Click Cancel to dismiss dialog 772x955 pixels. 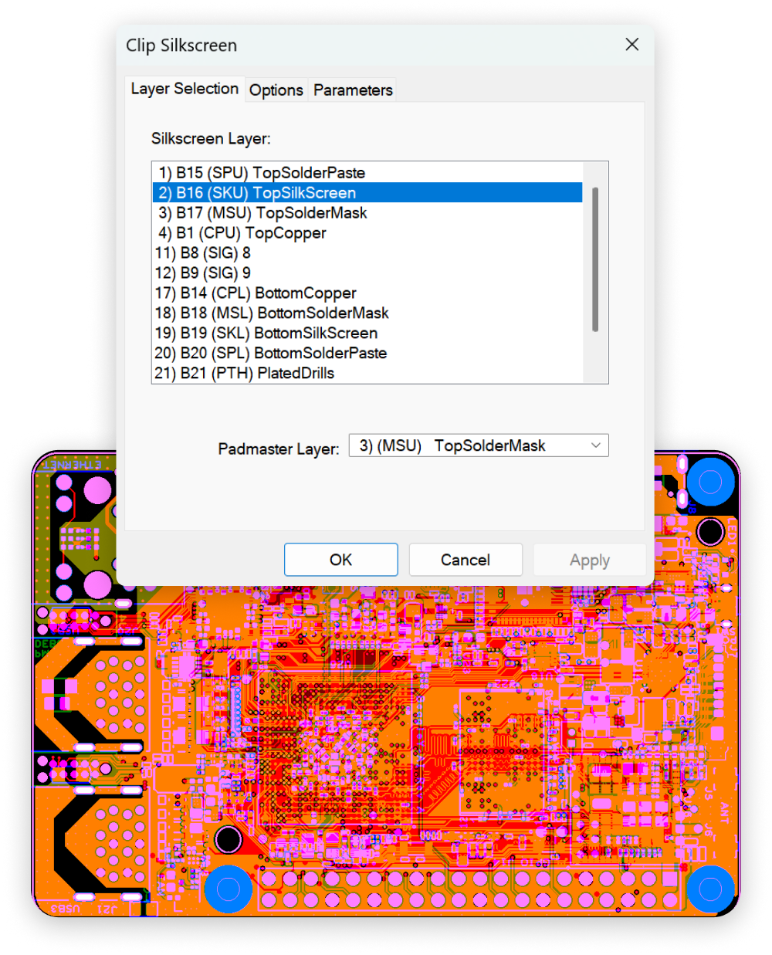tap(466, 560)
